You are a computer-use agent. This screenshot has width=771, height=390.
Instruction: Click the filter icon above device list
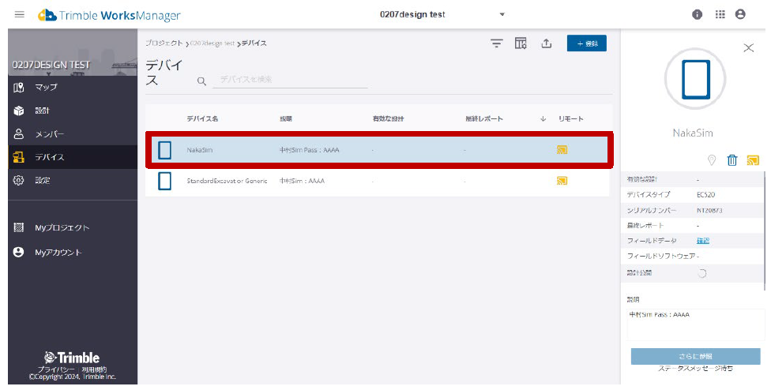pyautogui.click(x=496, y=43)
